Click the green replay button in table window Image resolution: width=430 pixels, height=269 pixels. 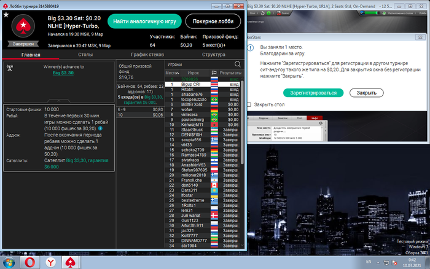(x=269, y=13)
